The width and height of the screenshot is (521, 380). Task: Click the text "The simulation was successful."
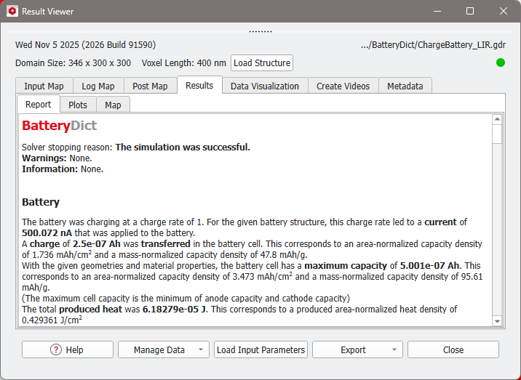click(x=183, y=147)
